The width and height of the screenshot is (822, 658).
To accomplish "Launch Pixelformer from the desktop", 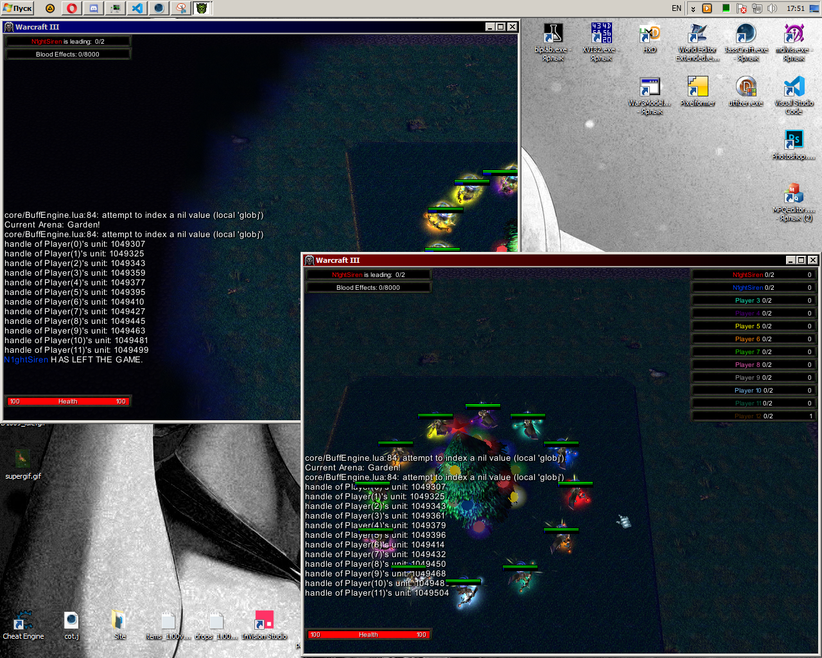I will coord(697,91).
